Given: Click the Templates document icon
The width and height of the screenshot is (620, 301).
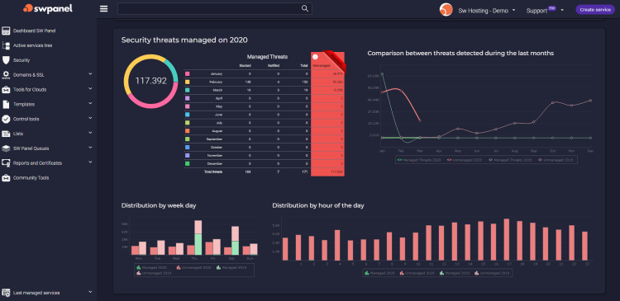Looking at the screenshot, I should [6, 105].
